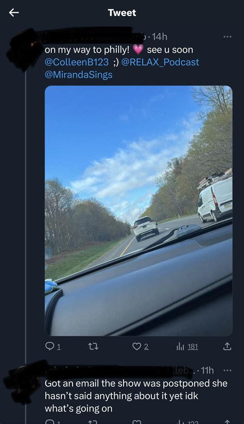This screenshot has width=244, height=424.
Task: View analytics showing 181 views
Action: click(187, 346)
